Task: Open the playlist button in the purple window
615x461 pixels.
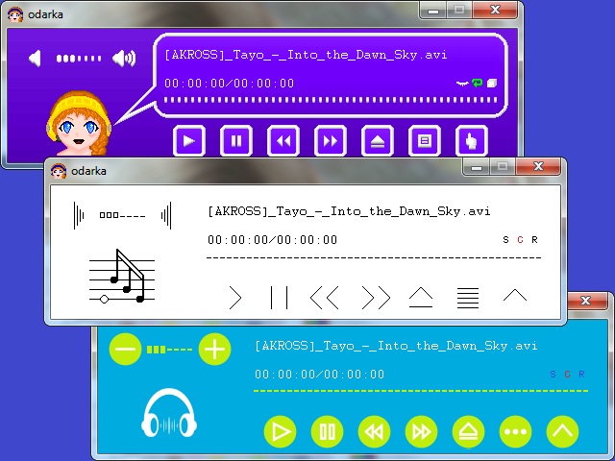Action: click(425, 141)
